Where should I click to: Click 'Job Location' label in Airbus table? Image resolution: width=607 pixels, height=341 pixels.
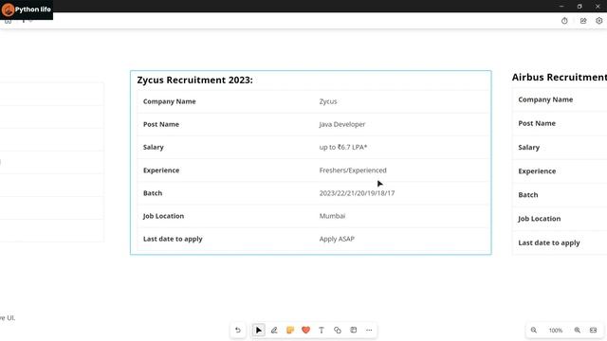pos(540,219)
